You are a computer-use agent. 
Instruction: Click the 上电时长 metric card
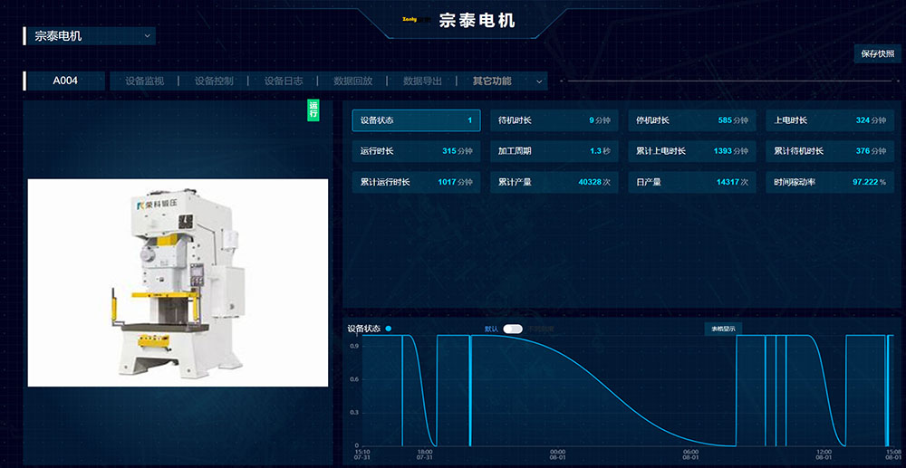(x=830, y=120)
